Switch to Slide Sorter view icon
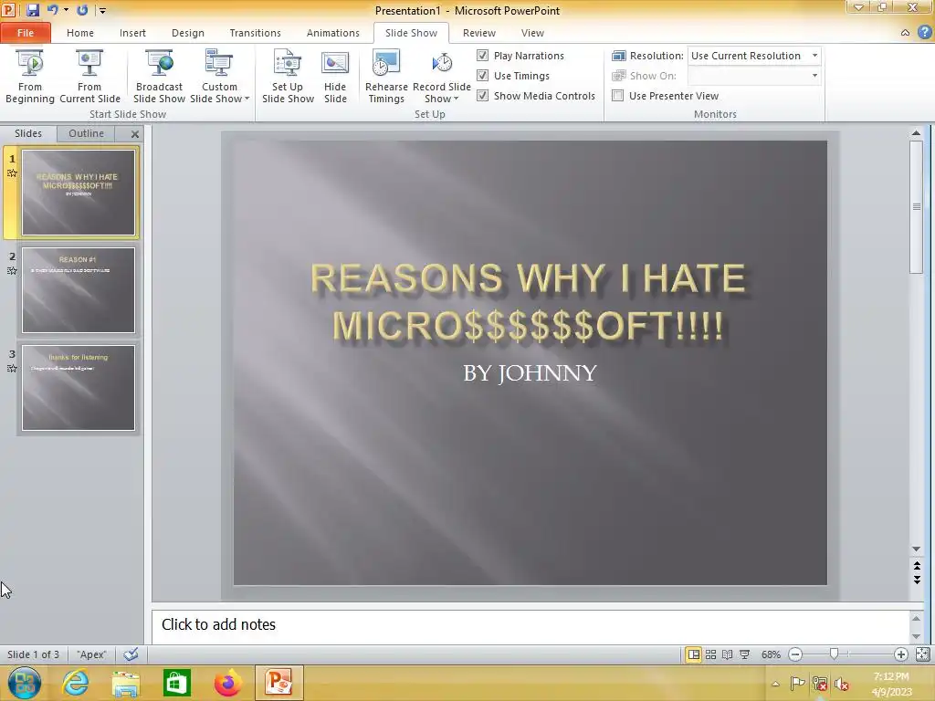This screenshot has width=935, height=701. click(710, 654)
